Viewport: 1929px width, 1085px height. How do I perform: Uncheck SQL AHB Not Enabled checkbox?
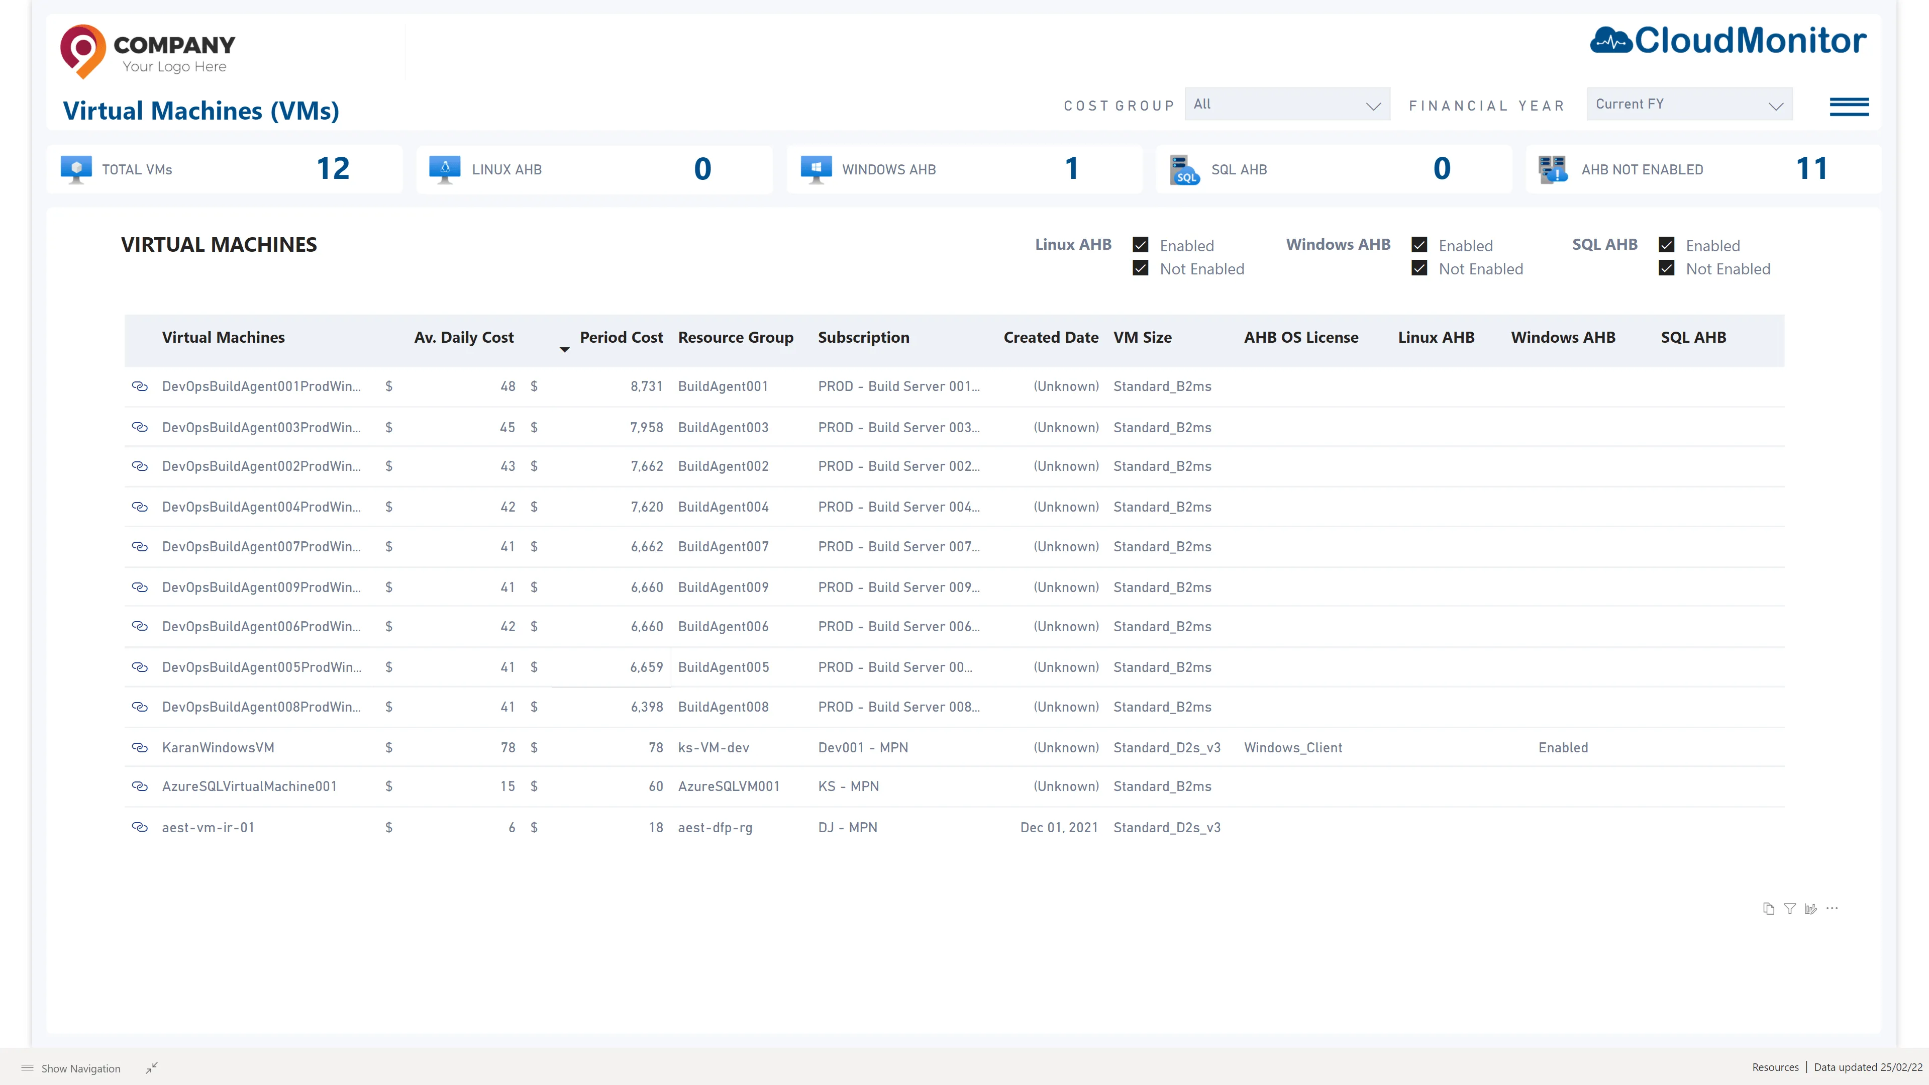pos(1667,268)
